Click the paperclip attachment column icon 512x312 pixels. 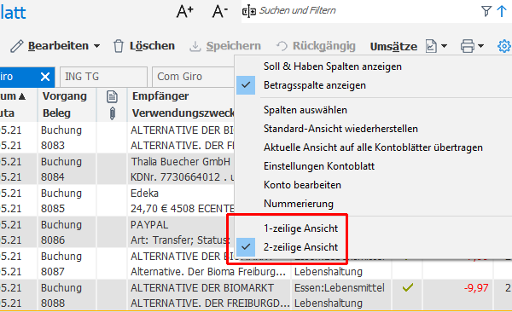112,113
